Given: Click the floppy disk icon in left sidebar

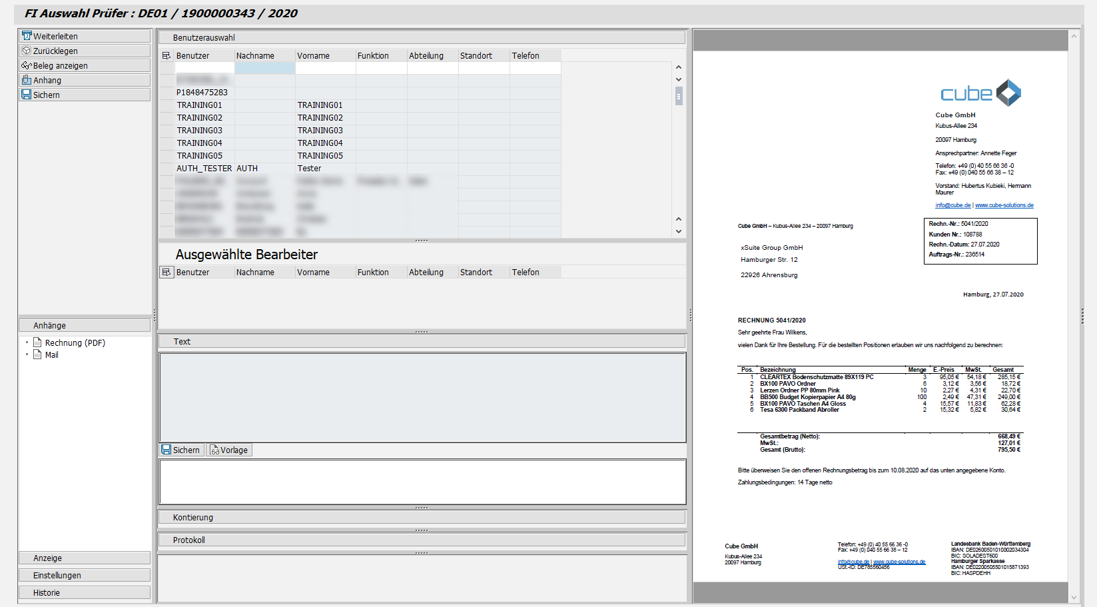Looking at the screenshot, I should click(x=27, y=95).
